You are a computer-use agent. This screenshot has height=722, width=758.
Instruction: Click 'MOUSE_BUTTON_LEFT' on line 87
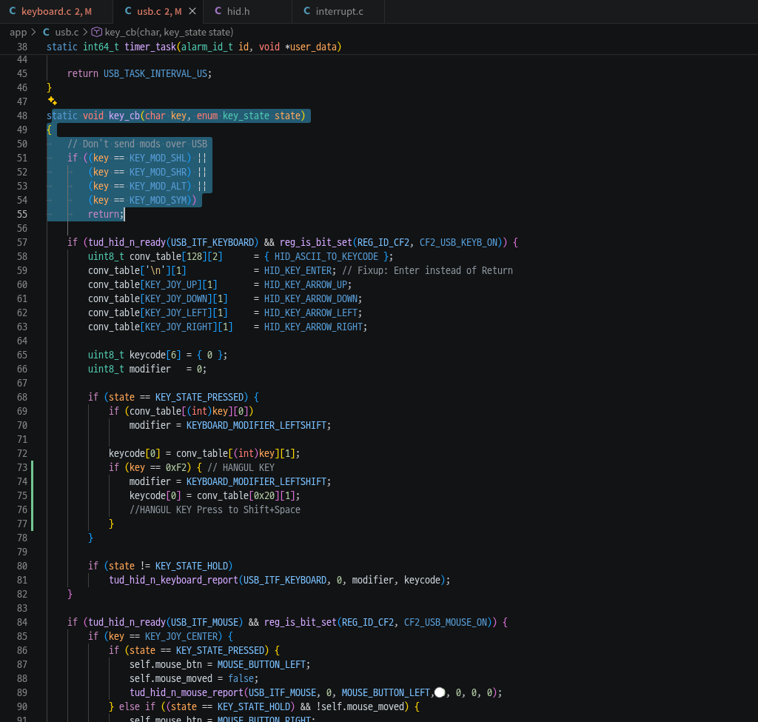point(261,665)
